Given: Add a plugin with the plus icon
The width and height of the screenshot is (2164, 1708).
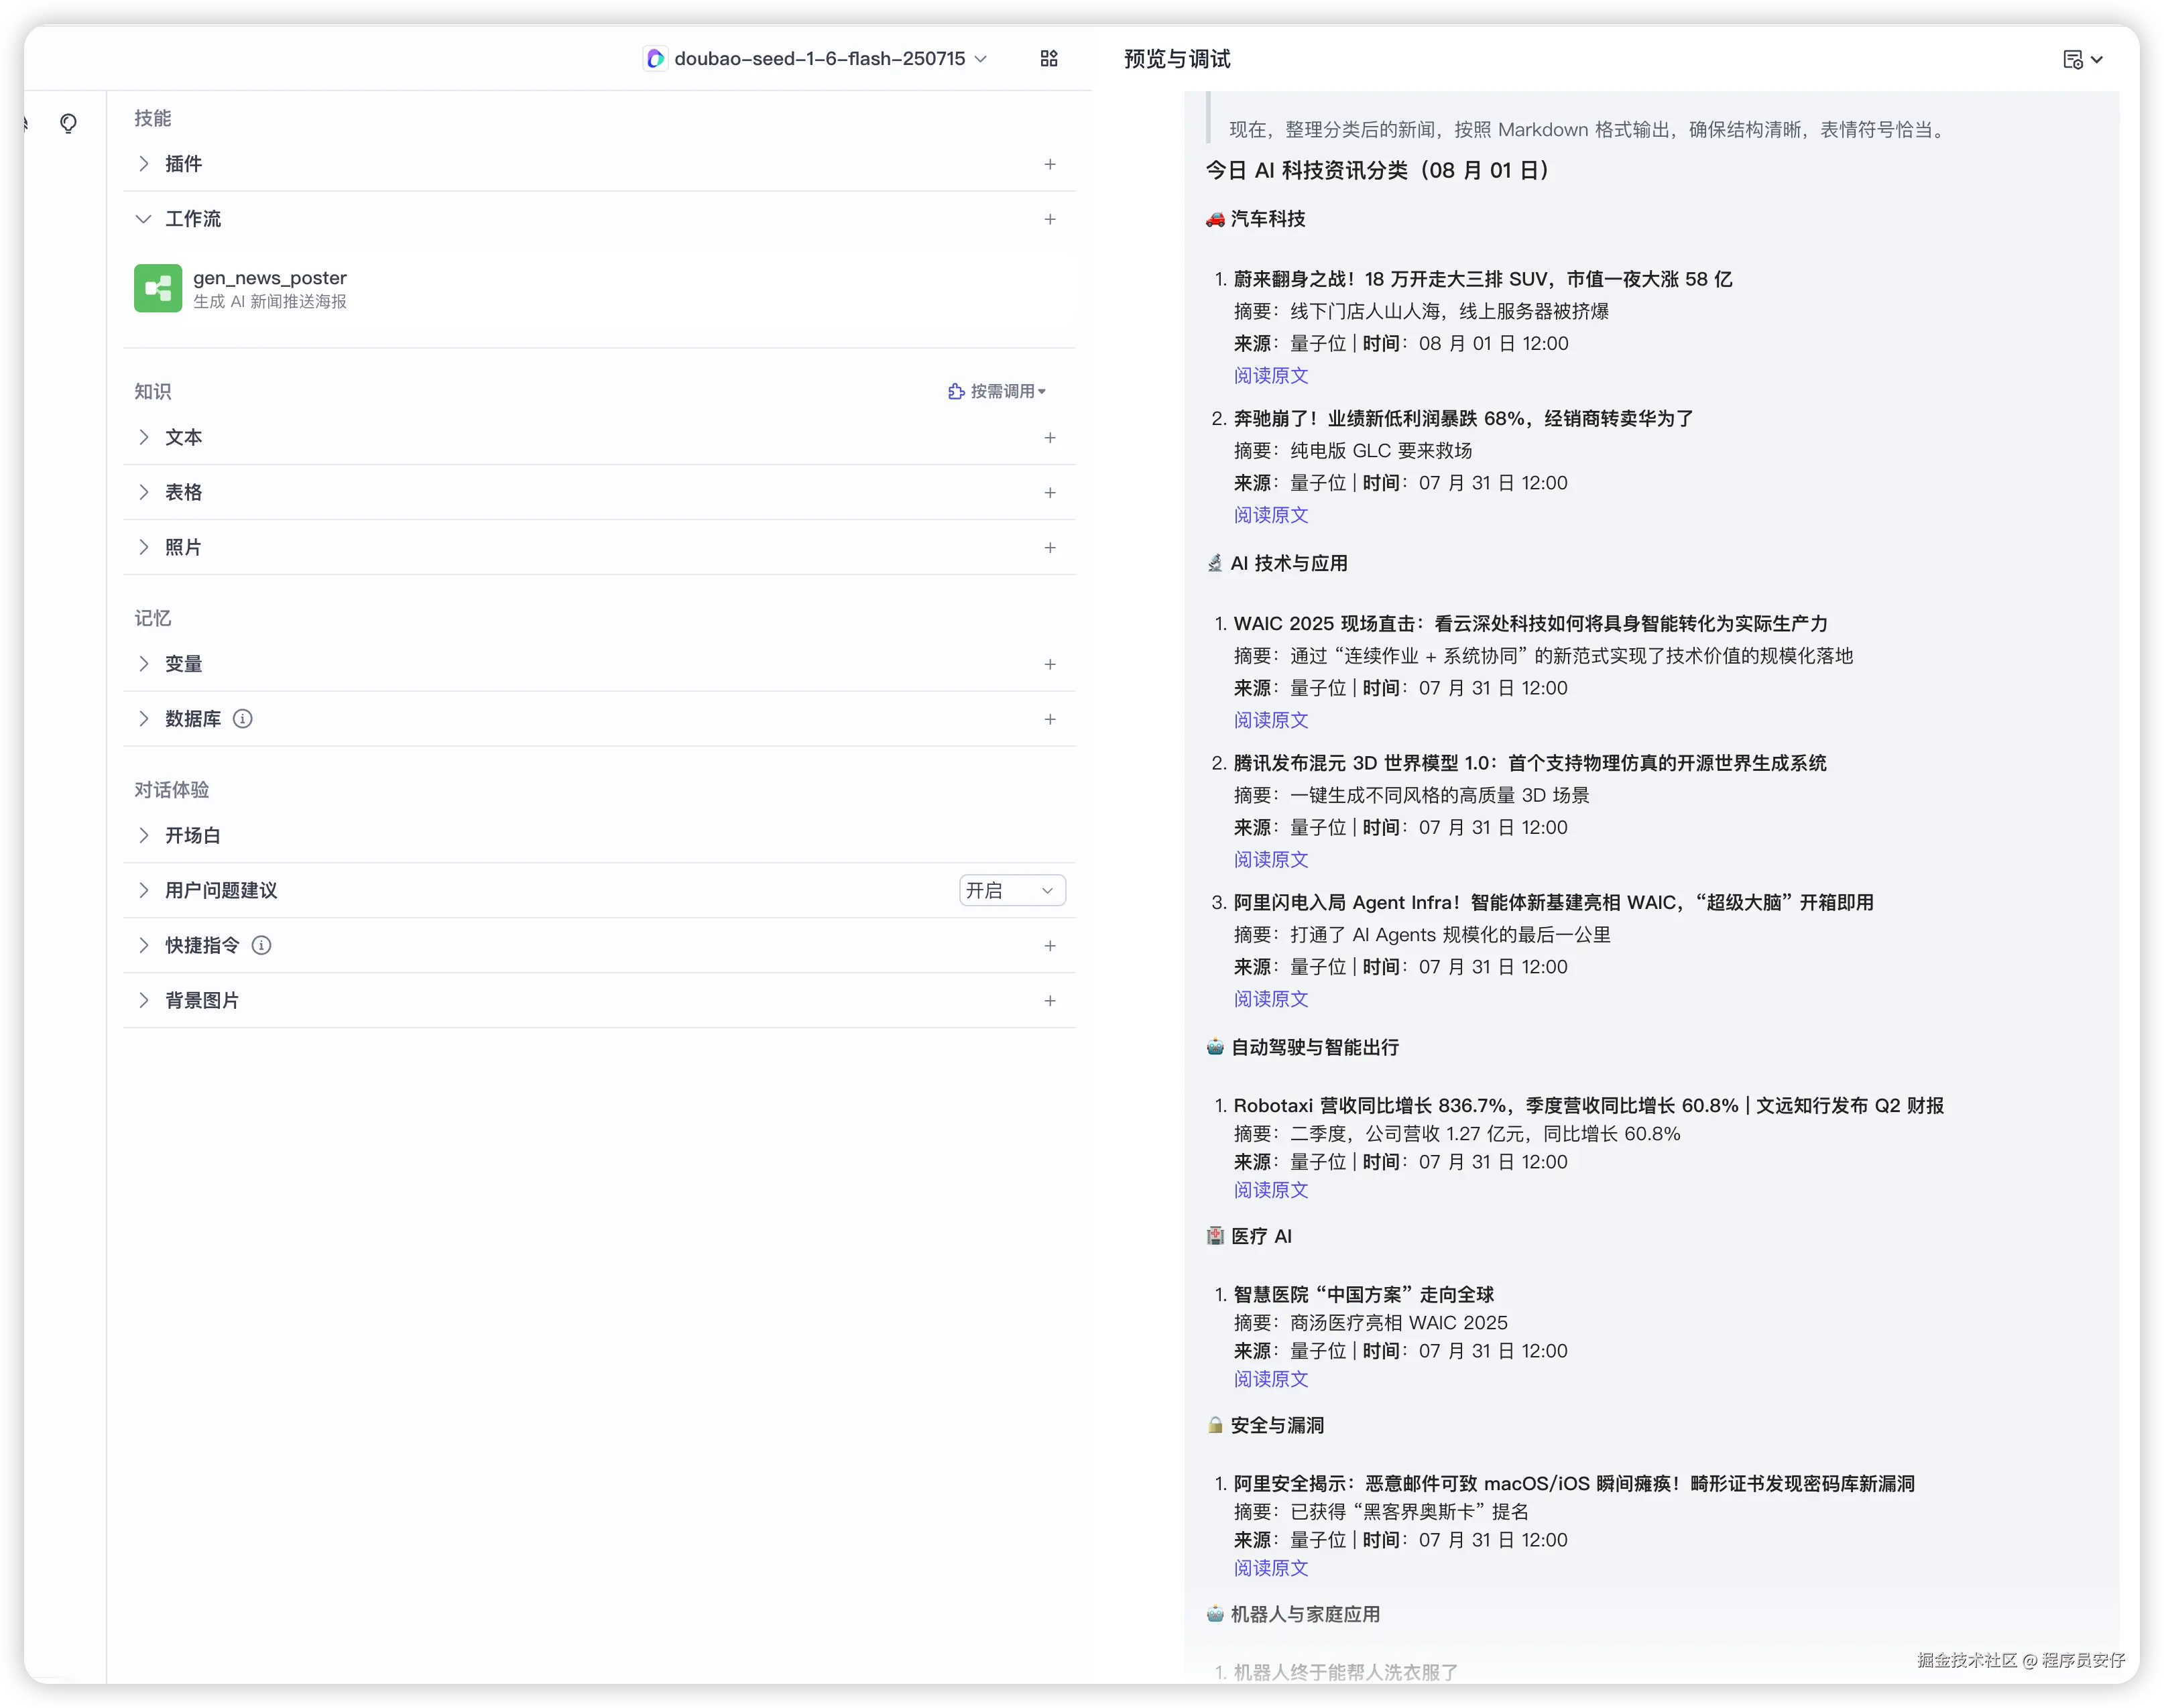Looking at the screenshot, I should click(x=1049, y=164).
